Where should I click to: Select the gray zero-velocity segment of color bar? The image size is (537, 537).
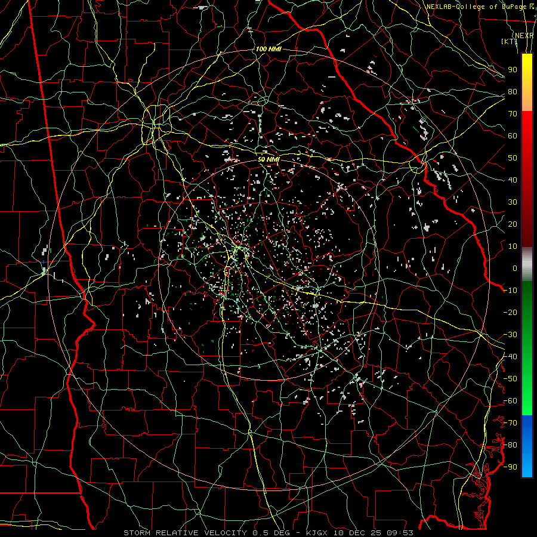527,264
